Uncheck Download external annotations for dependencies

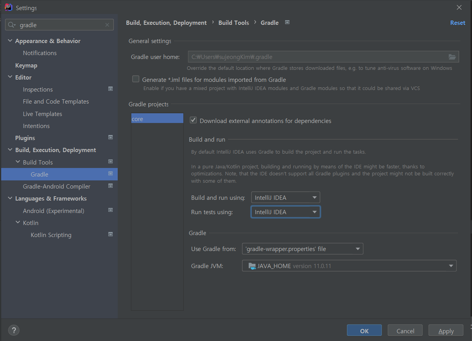tap(193, 120)
